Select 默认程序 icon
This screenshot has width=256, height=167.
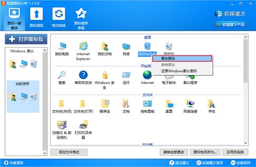coord(190,80)
